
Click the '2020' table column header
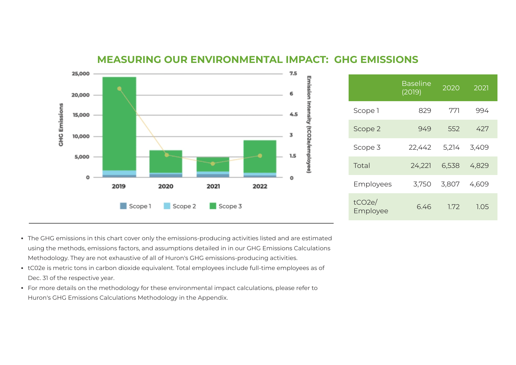[451, 88]
